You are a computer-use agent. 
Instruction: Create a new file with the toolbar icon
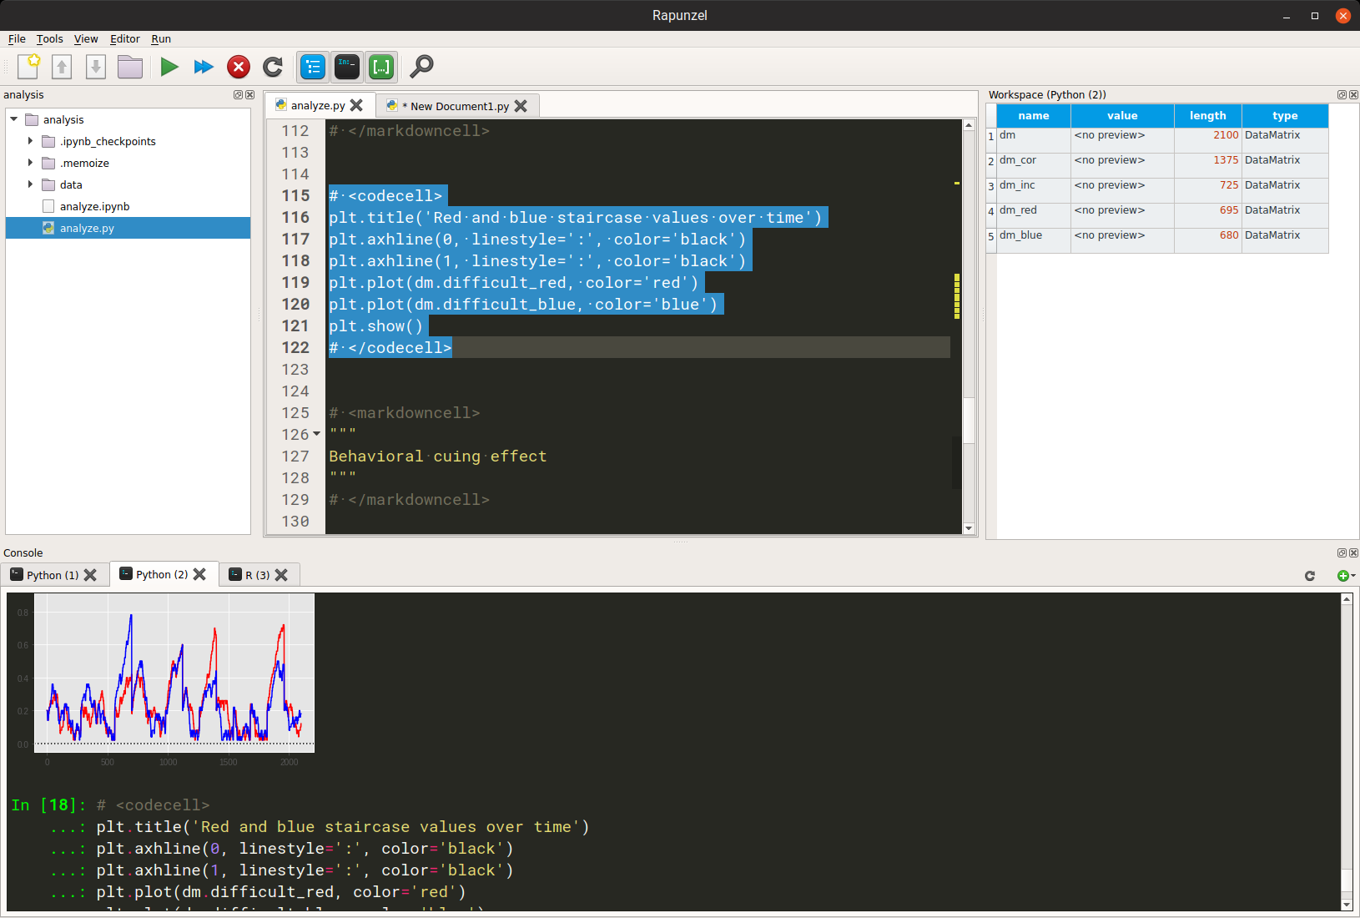(28, 67)
